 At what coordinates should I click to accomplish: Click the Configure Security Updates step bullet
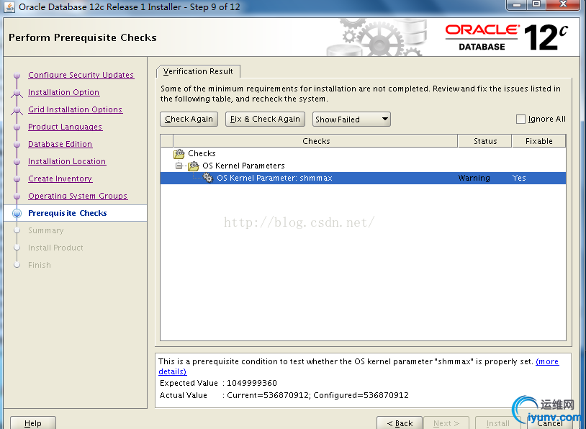click(17, 75)
